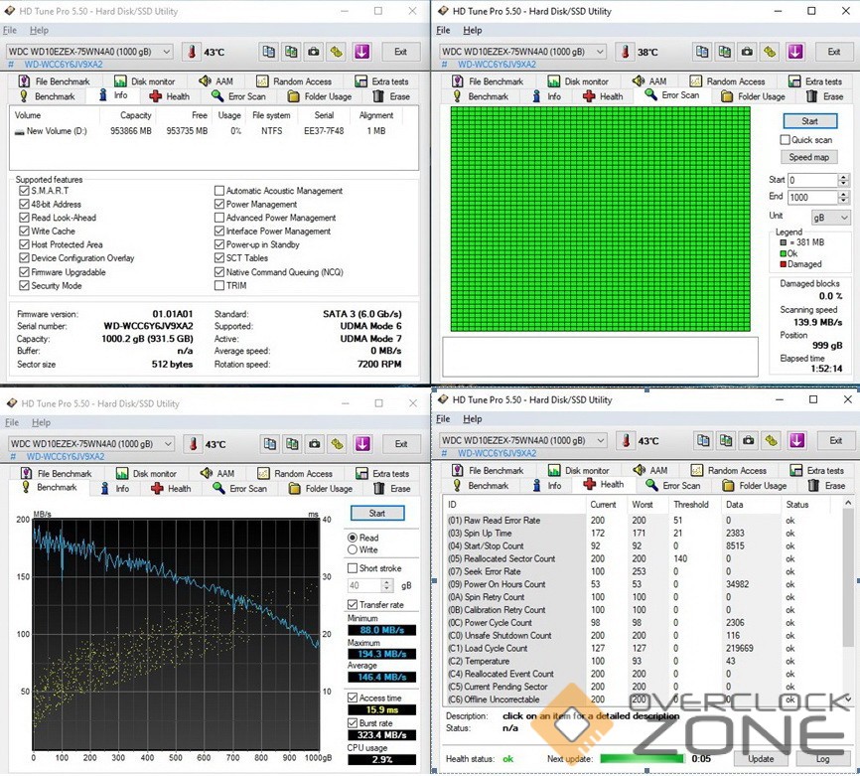
Task: Click purple save icon in Benchmark window
Action: [x=362, y=444]
